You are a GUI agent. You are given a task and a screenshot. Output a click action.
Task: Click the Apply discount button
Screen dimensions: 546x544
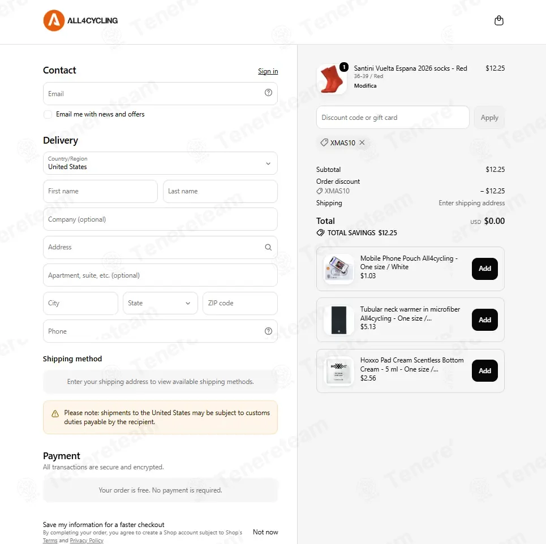click(489, 118)
